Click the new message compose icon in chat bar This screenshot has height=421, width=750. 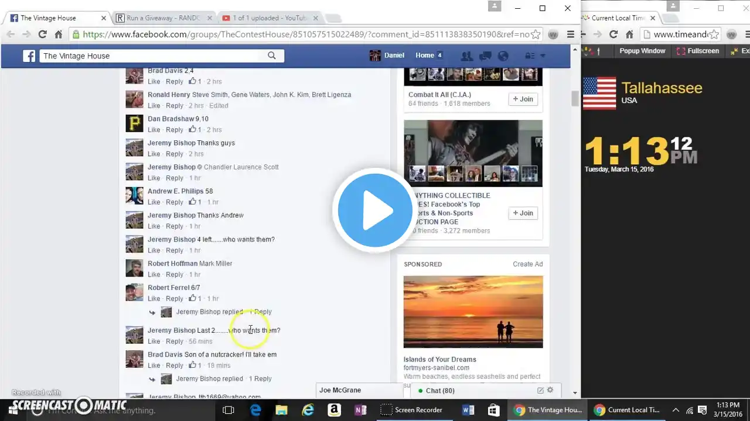pos(540,390)
